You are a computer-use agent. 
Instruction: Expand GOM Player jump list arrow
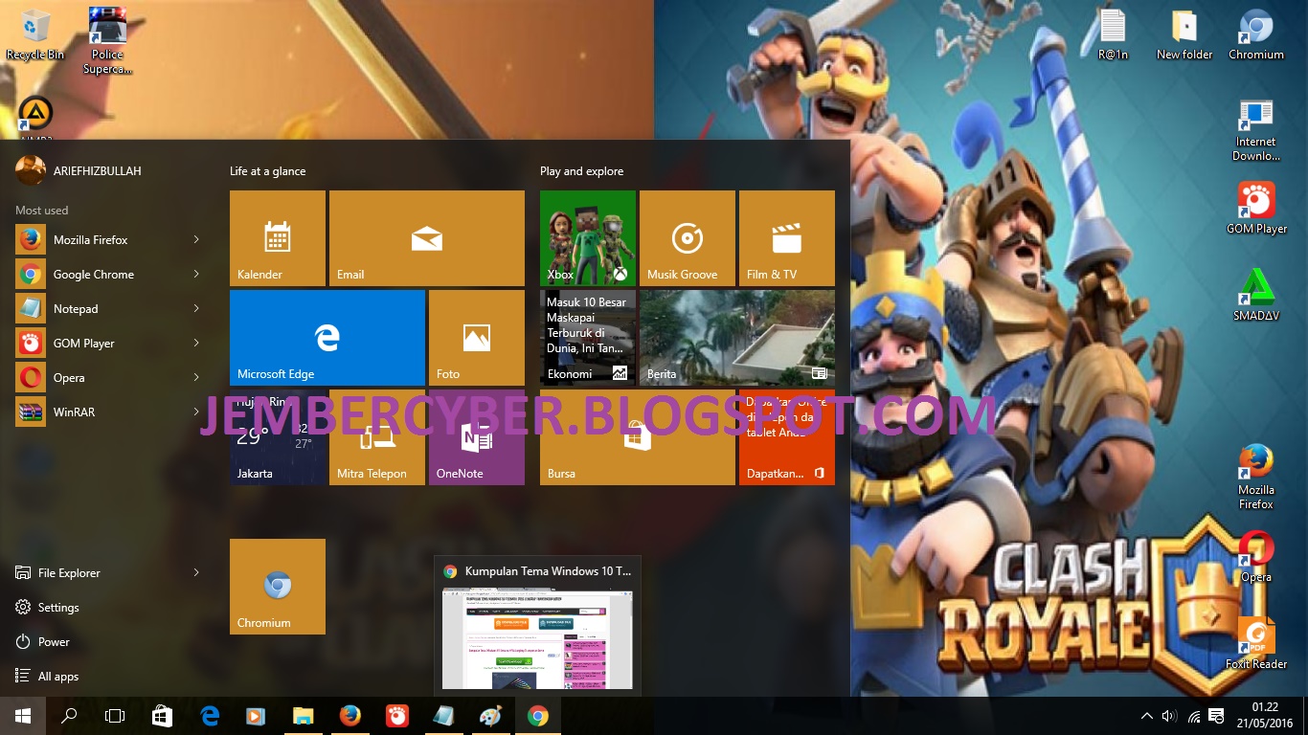196,344
